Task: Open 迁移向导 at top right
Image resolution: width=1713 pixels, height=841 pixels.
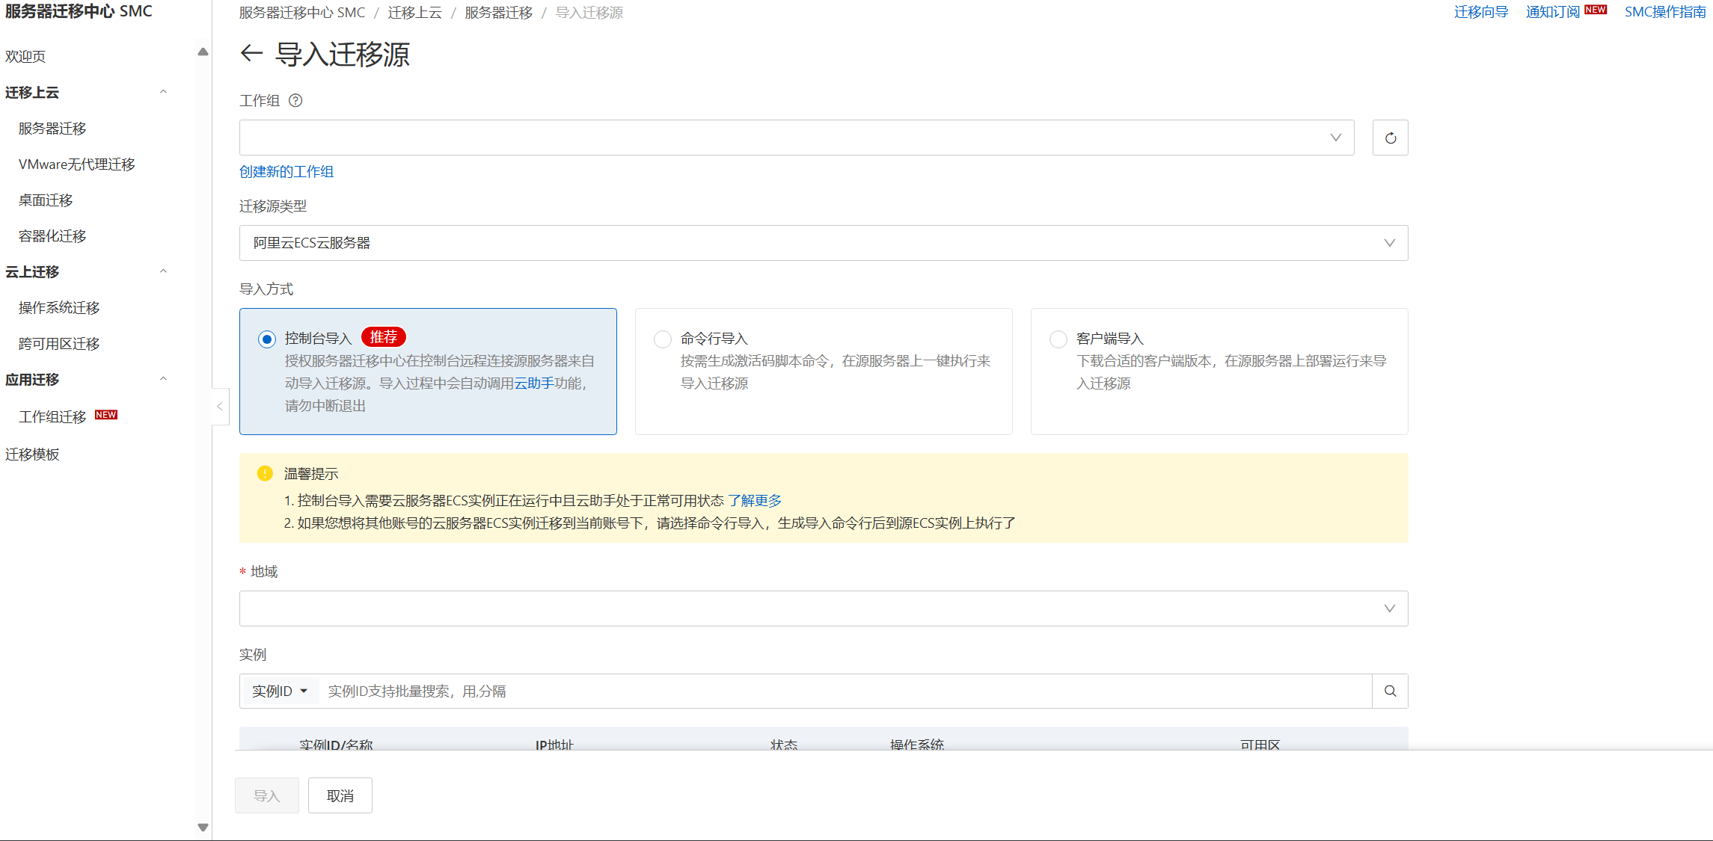Action: pyautogui.click(x=1481, y=12)
